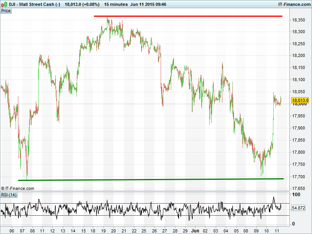
Task: Click the 17,700 price axis label
Action: [x=299, y=177]
